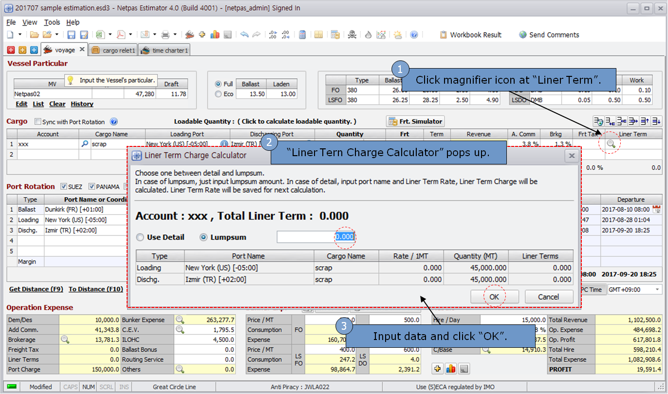
Task: Click the Get Distance (F9) link
Action: tap(36, 289)
